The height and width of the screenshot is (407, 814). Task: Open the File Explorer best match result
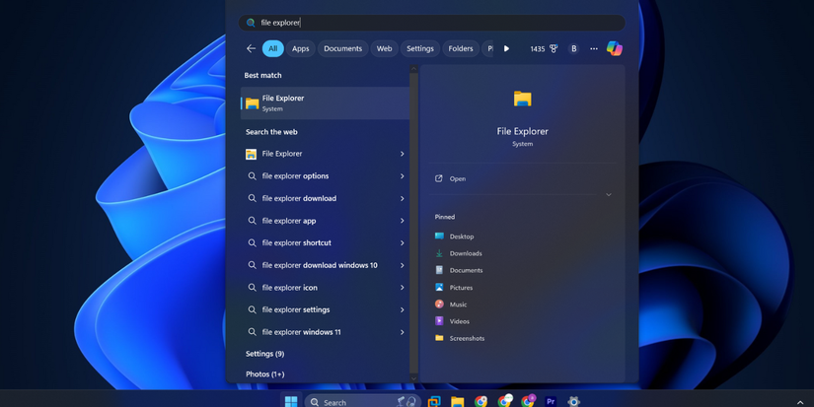click(x=325, y=103)
